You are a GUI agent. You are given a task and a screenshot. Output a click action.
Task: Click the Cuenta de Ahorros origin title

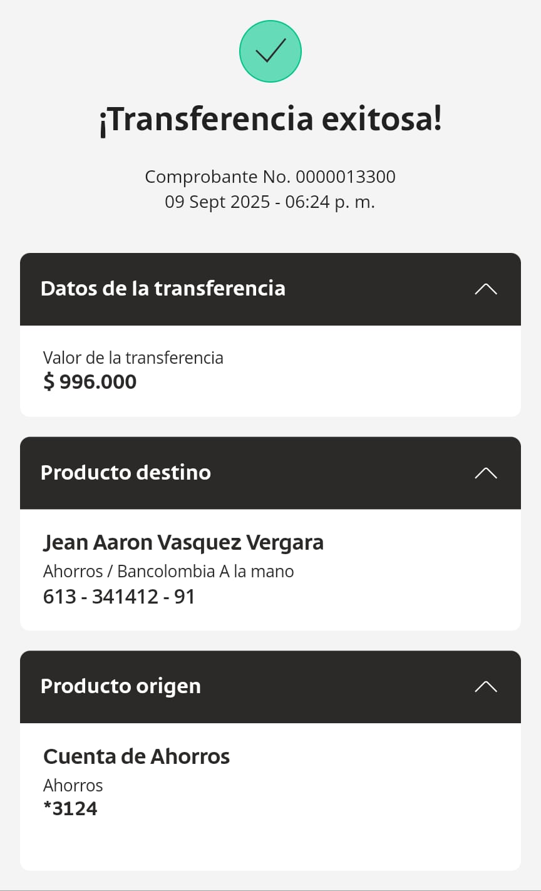click(137, 756)
